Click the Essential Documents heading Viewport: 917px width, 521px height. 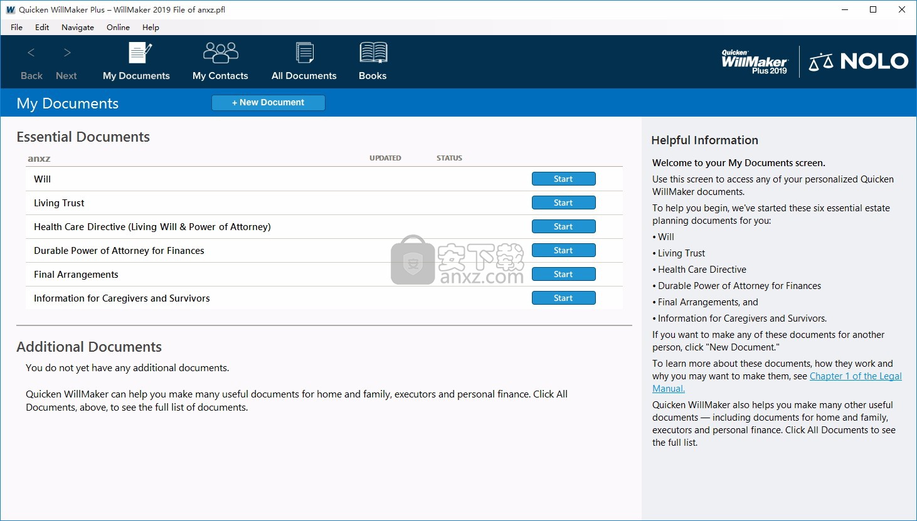(x=83, y=137)
